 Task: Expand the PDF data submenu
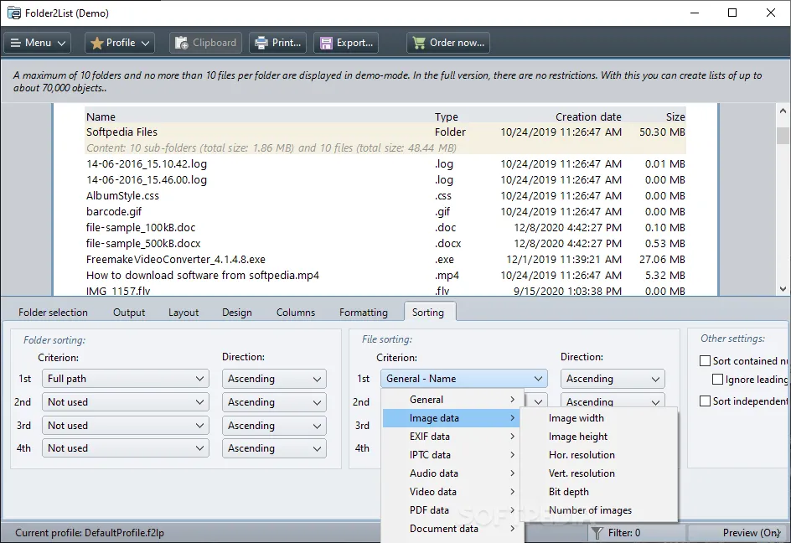click(x=453, y=510)
